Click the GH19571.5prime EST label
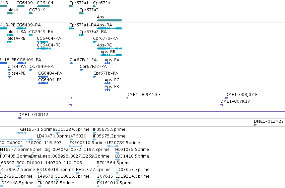This screenshot has width=285, height=188. (37, 129)
